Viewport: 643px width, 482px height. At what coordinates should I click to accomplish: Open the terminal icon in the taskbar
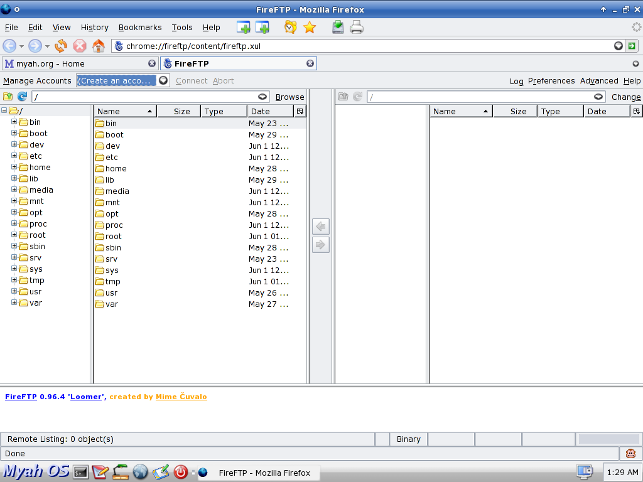point(81,472)
